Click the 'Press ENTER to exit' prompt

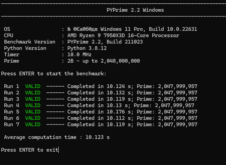coord(30,150)
